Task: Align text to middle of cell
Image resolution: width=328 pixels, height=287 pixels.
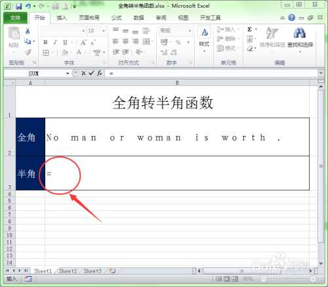Action: click(x=125, y=31)
